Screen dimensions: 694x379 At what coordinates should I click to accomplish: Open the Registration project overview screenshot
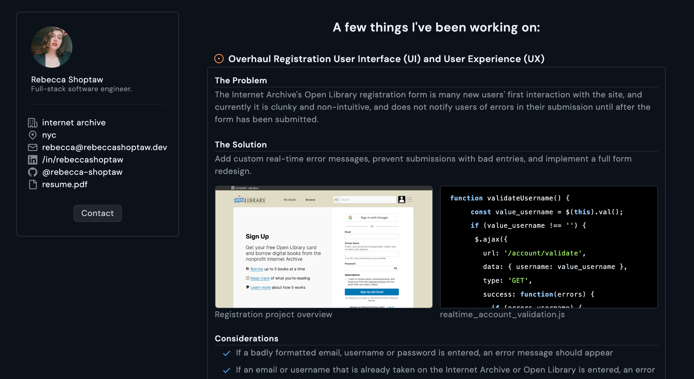click(x=324, y=247)
